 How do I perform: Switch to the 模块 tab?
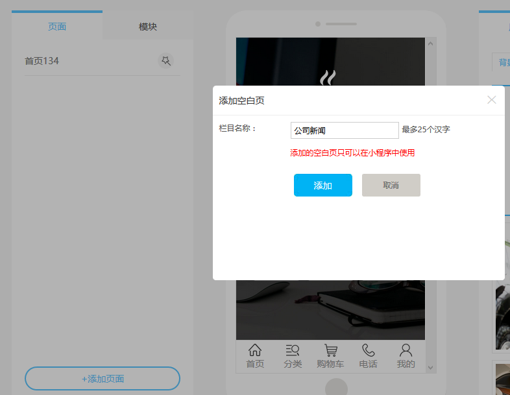point(148,27)
